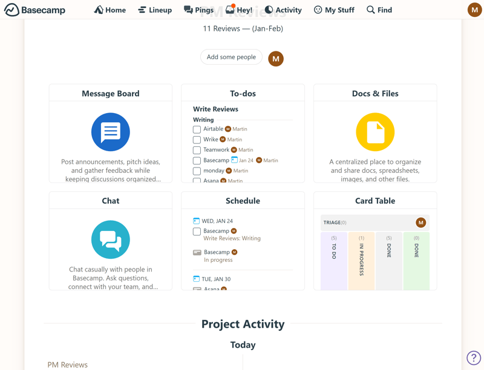
Task: Open the Home menu
Action: tap(110, 10)
